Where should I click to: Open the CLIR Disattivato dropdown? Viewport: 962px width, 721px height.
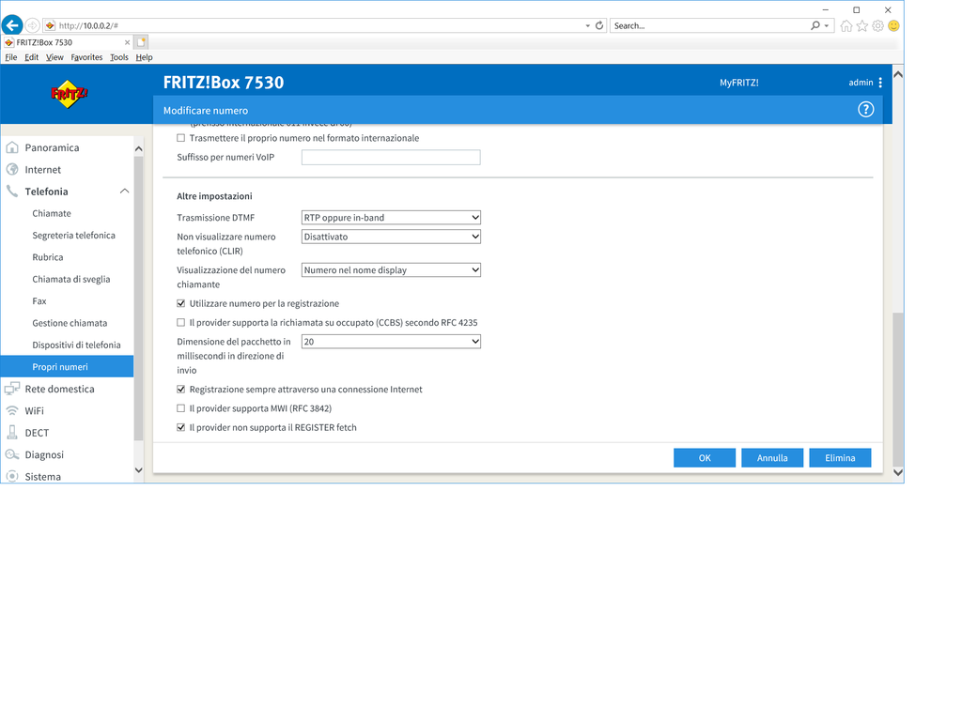point(391,238)
